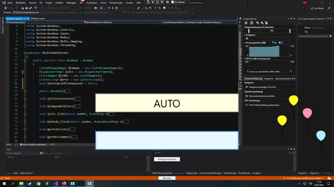The width and height of the screenshot is (334, 187).
Task: Switch to Zusammenfassung tab in Diagnosetools
Action: click(253, 78)
